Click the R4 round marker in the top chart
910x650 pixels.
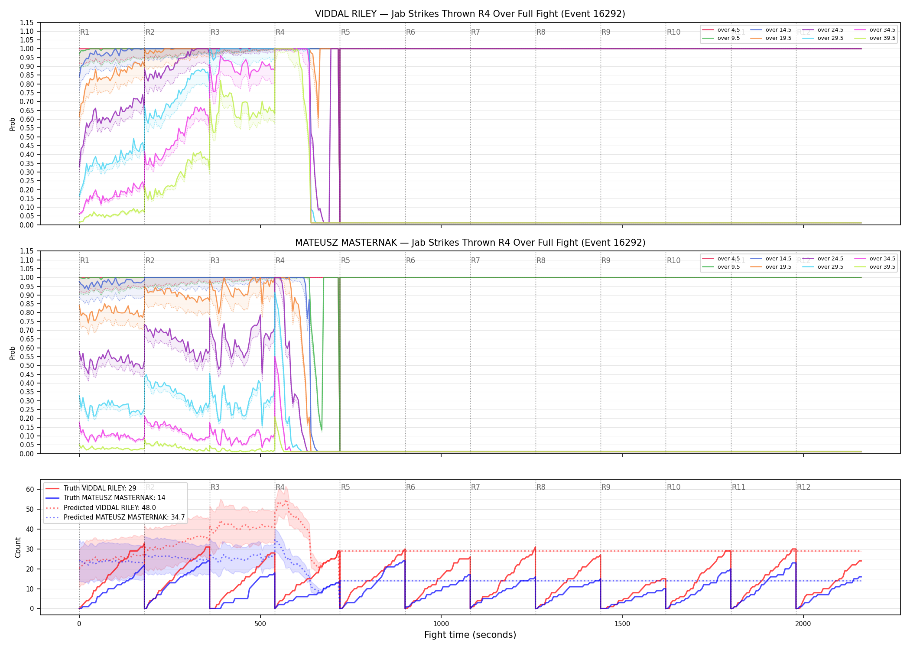click(280, 32)
